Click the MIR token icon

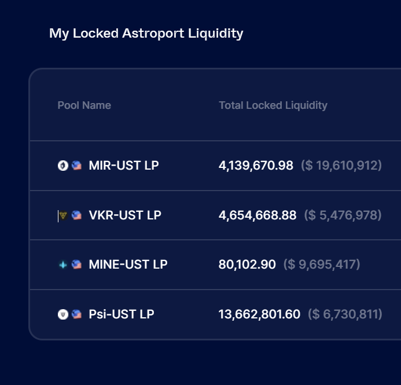[63, 166]
